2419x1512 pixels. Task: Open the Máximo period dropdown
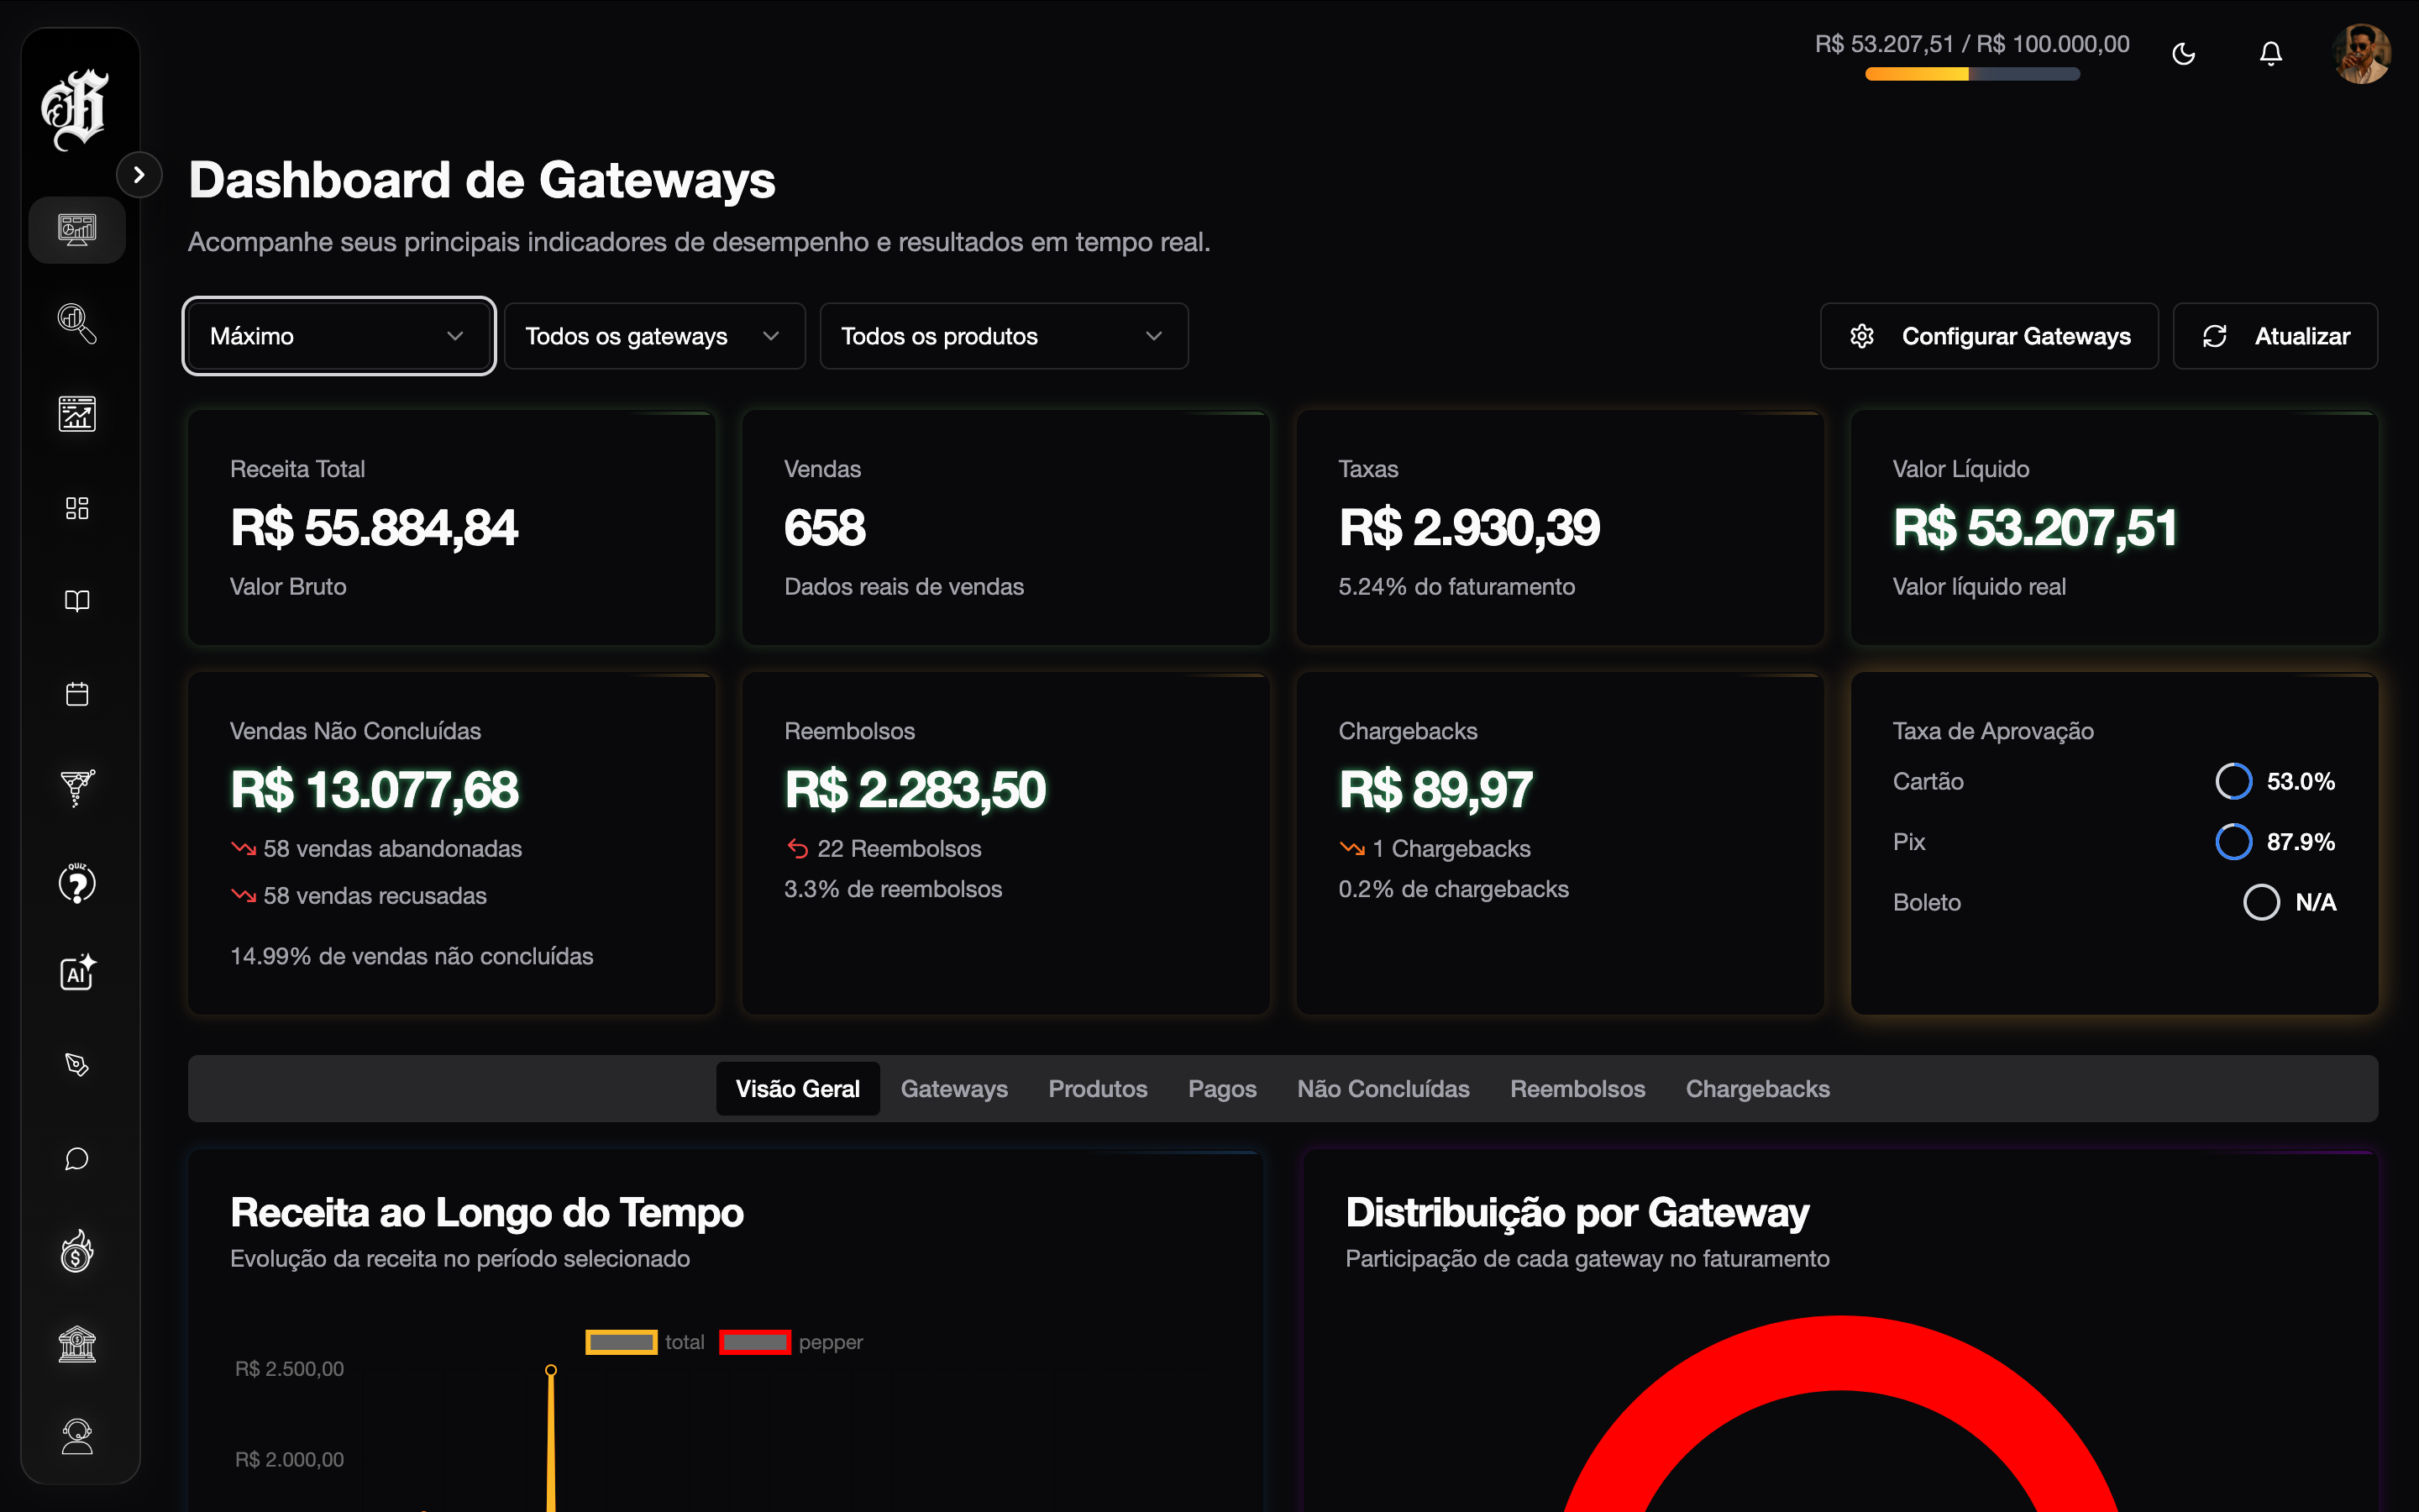(338, 336)
